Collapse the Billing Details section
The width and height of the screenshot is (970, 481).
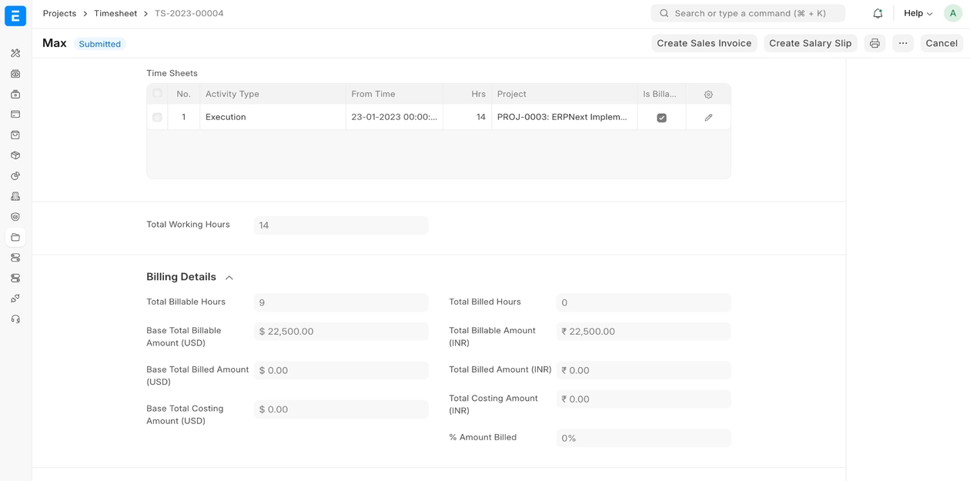click(229, 278)
